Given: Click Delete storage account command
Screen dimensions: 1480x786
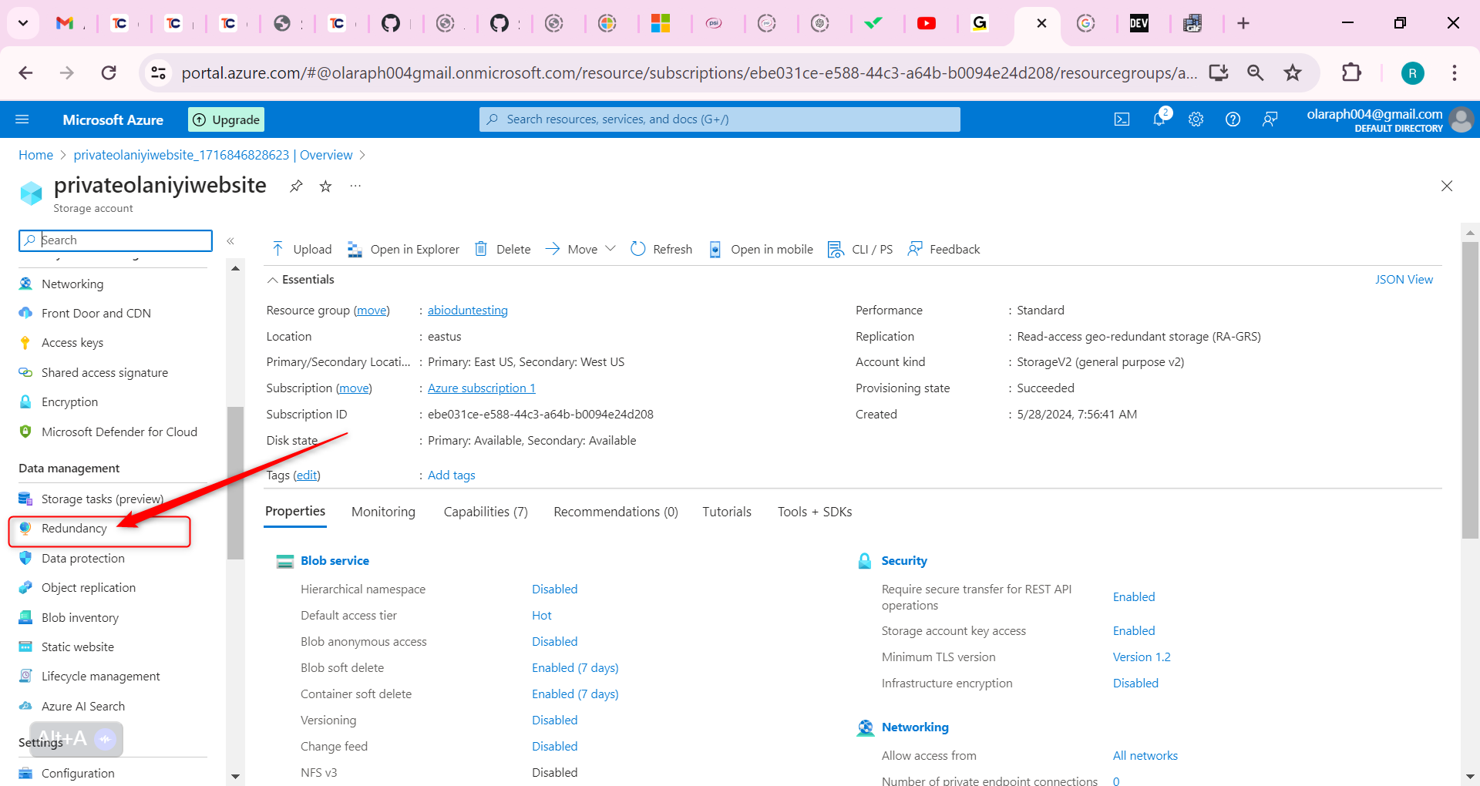Looking at the screenshot, I should click(503, 249).
